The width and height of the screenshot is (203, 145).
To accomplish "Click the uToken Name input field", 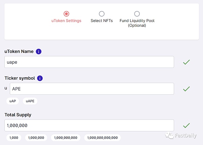I will point(89,62).
